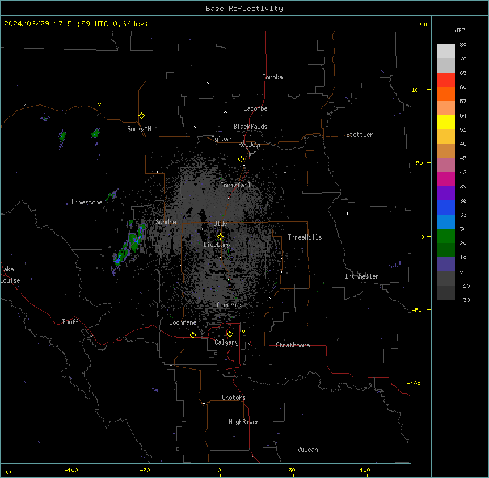Select the royal blue 33-36 dBZ swatch

[x=446, y=207]
